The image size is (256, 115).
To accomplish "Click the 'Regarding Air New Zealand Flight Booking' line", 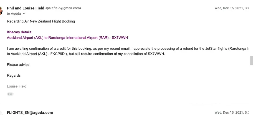I will tap(41, 21).
